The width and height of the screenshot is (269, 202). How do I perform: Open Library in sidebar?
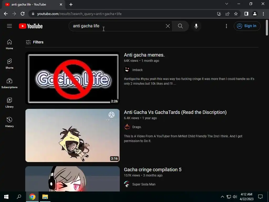[x=9, y=103]
